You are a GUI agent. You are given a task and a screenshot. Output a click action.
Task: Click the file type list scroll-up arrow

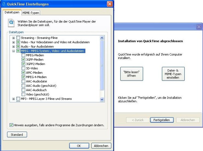102,38
